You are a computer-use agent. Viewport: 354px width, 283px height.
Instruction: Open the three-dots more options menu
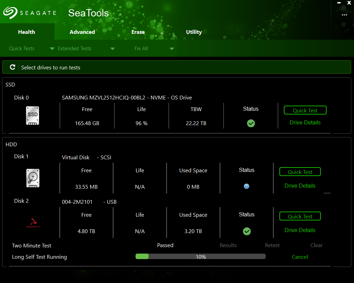pyautogui.click(x=344, y=15)
